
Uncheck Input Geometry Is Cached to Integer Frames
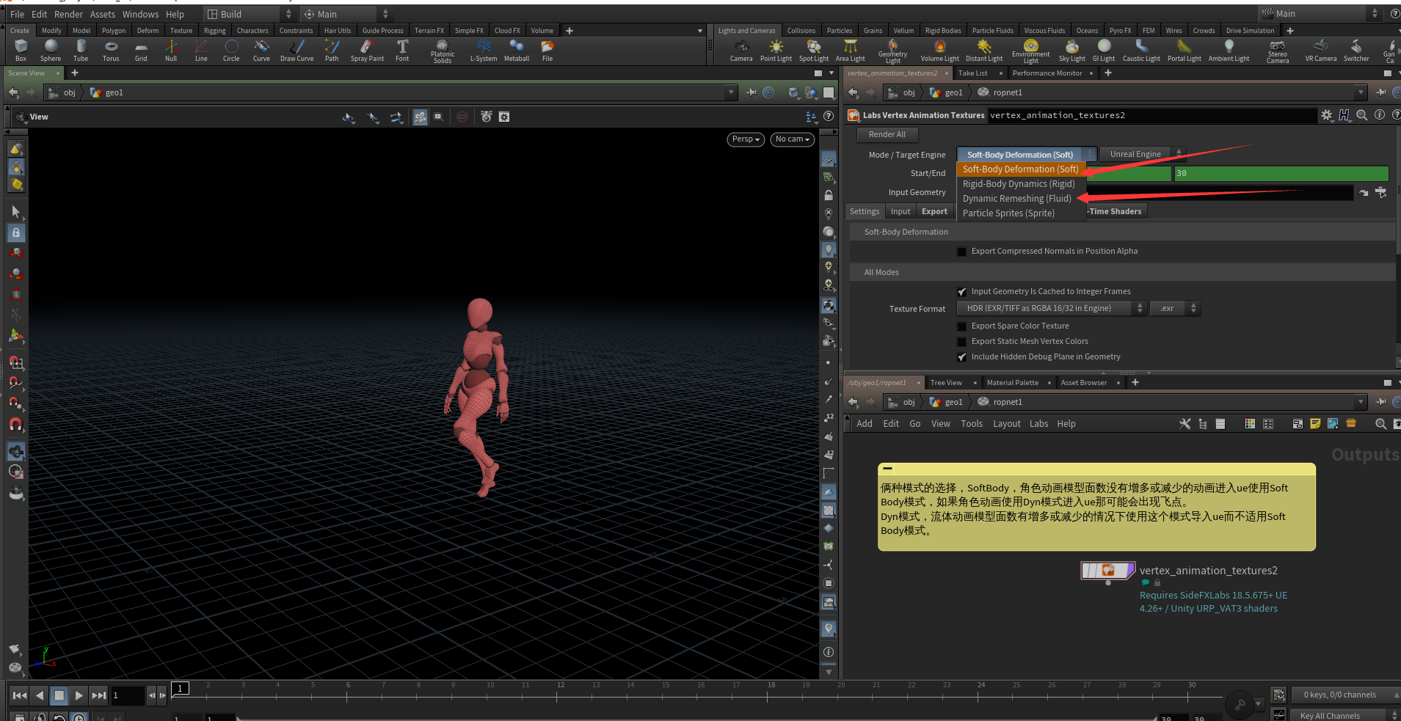[961, 292]
